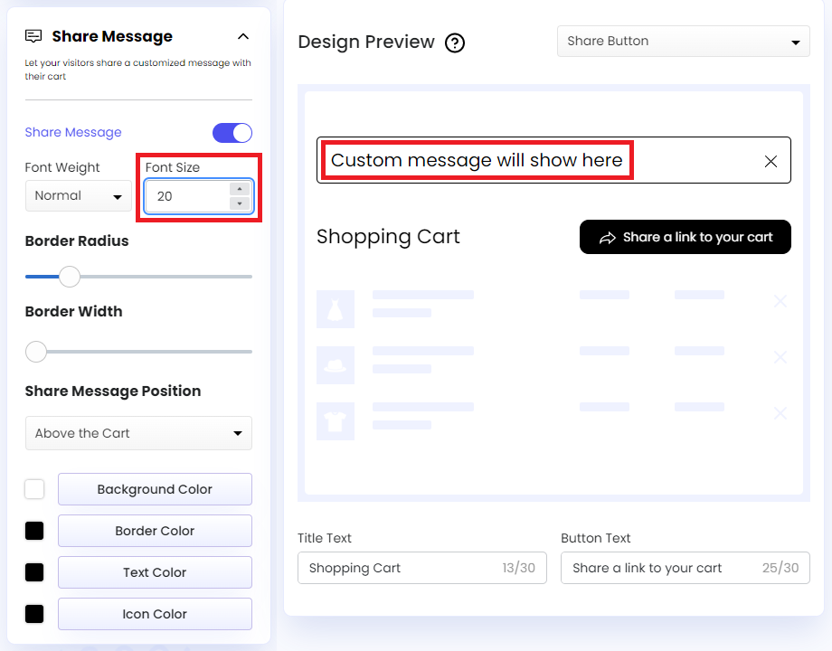Viewport: 832px width, 651px height.
Task: Click the chat bubble icon beside Share Message heading
Action: click(33, 36)
